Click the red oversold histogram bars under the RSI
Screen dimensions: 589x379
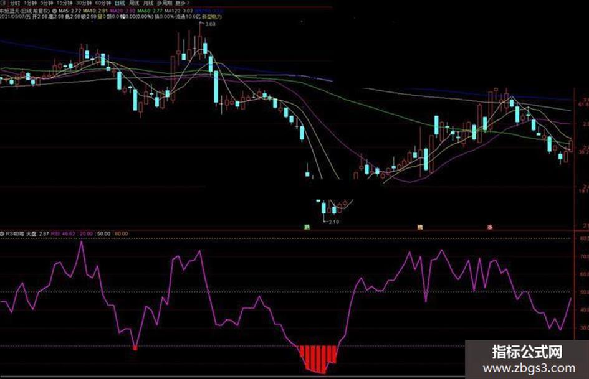pyautogui.click(x=318, y=358)
